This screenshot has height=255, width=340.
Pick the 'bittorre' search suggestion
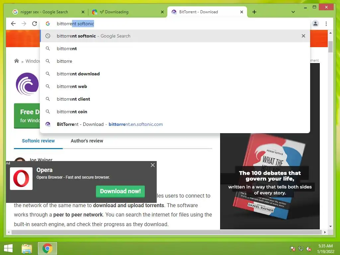click(175, 61)
